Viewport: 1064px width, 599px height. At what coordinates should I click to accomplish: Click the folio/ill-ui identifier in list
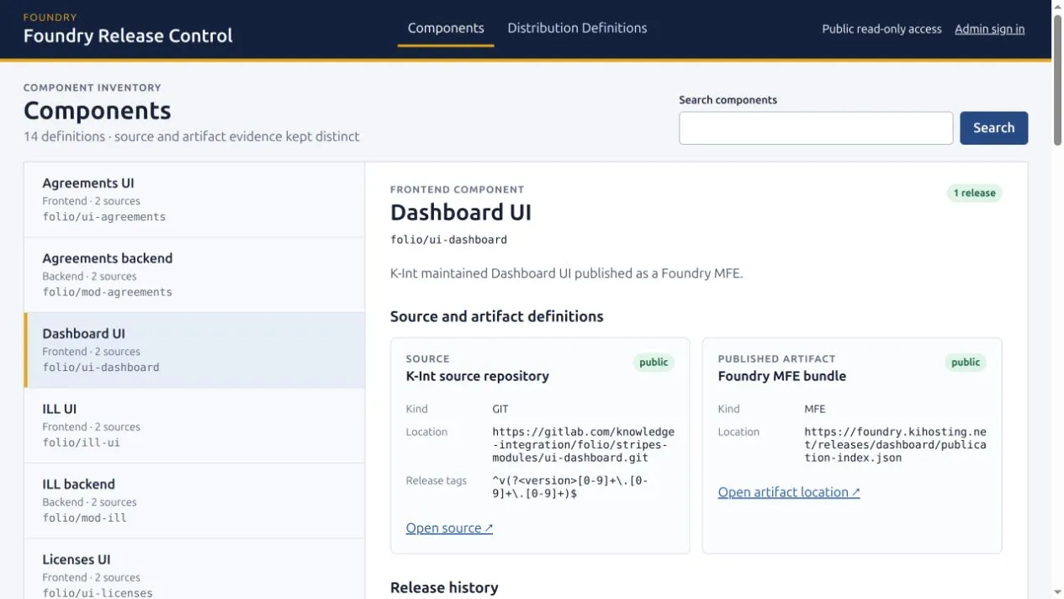81,443
